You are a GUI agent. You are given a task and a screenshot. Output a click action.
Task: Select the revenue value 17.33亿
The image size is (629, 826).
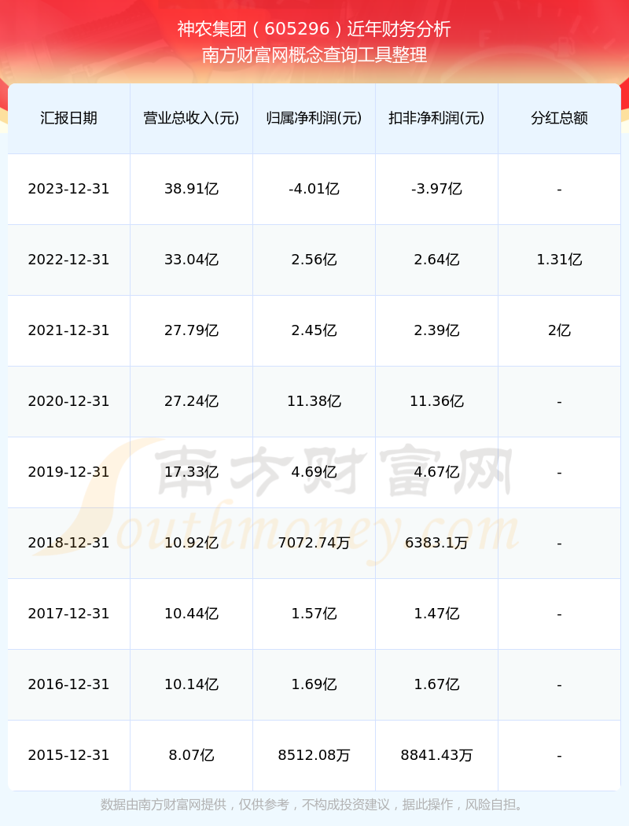click(191, 472)
